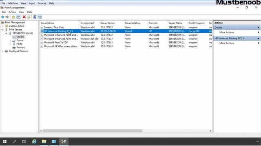The width and height of the screenshot is (261, 146).
Task: Select the HP Universal Printing PCL 6 row
Action: coord(126,31)
